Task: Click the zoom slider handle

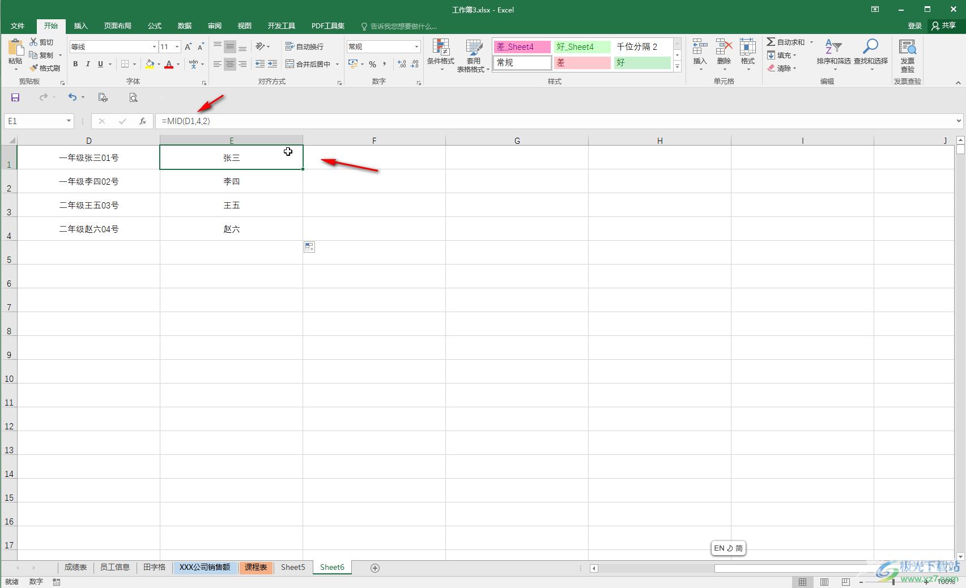Action: point(893,582)
